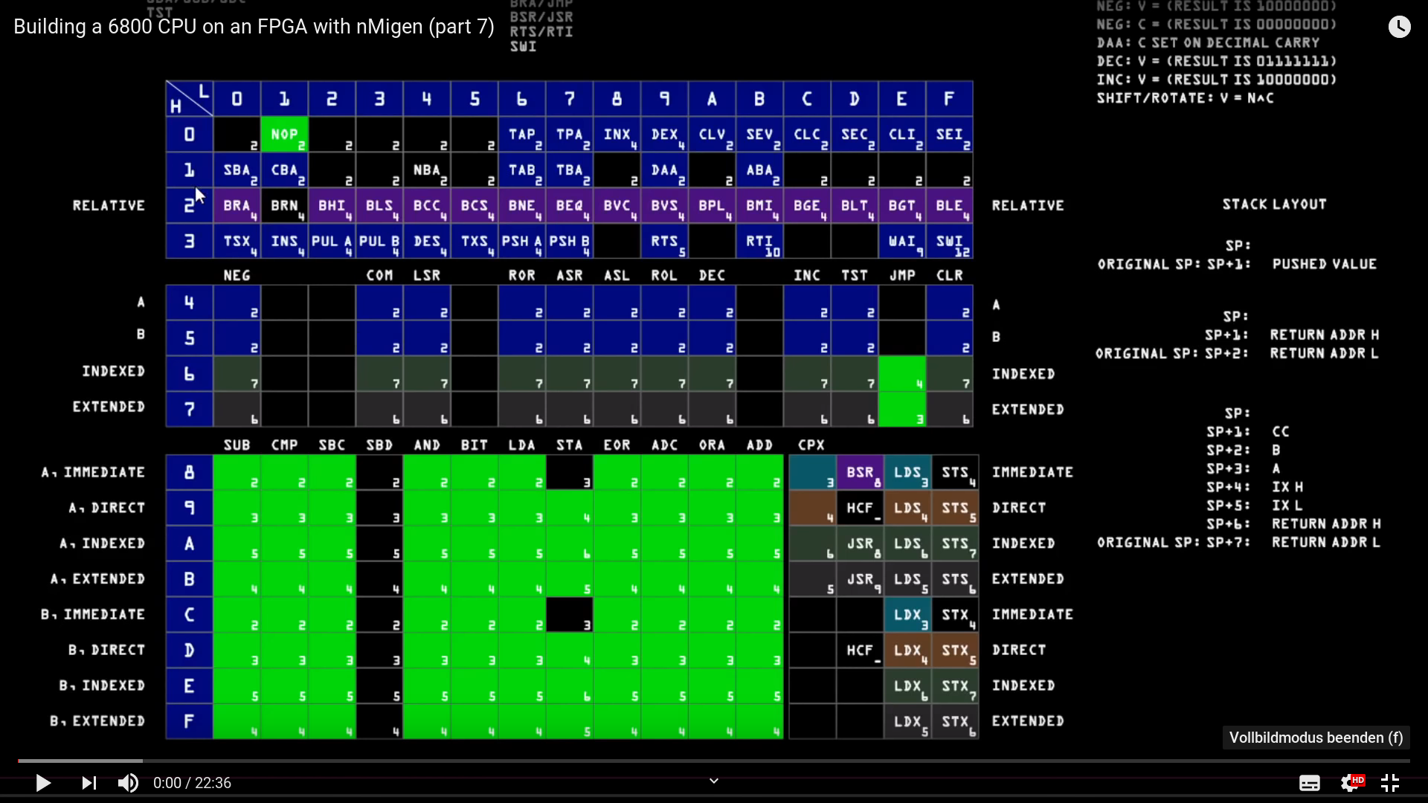Image resolution: width=1428 pixels, height=803 pixels.
Task: Click the SWI opcode cell
Action: (950, 242)
